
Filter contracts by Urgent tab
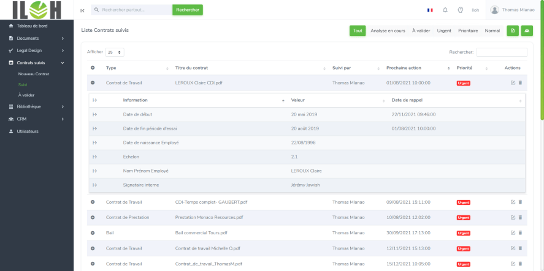click(444, 31)
